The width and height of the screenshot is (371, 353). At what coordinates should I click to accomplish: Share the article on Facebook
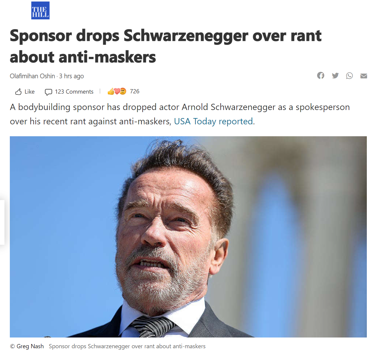point(321,76)
